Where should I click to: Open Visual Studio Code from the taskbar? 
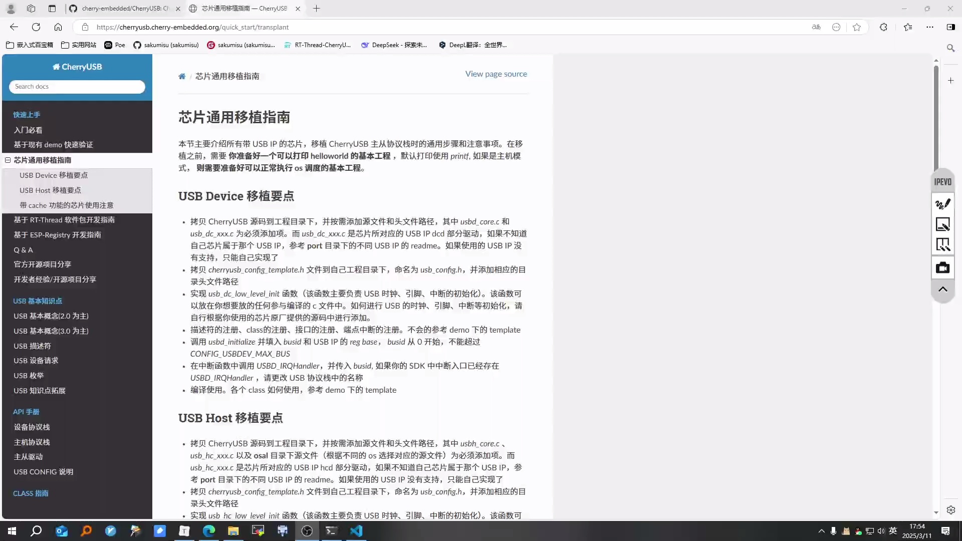point(356,531)
